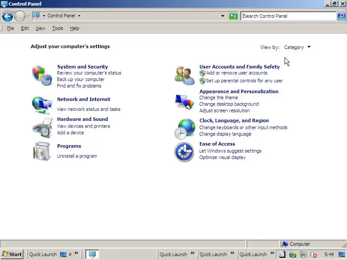Focus the Search Control Panel field
This screenshot has width=347, height=260.
point(288,16)
